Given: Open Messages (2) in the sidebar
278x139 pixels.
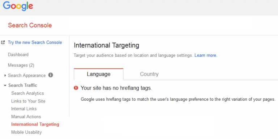Looking at the screenshot, I should (21, 65).
